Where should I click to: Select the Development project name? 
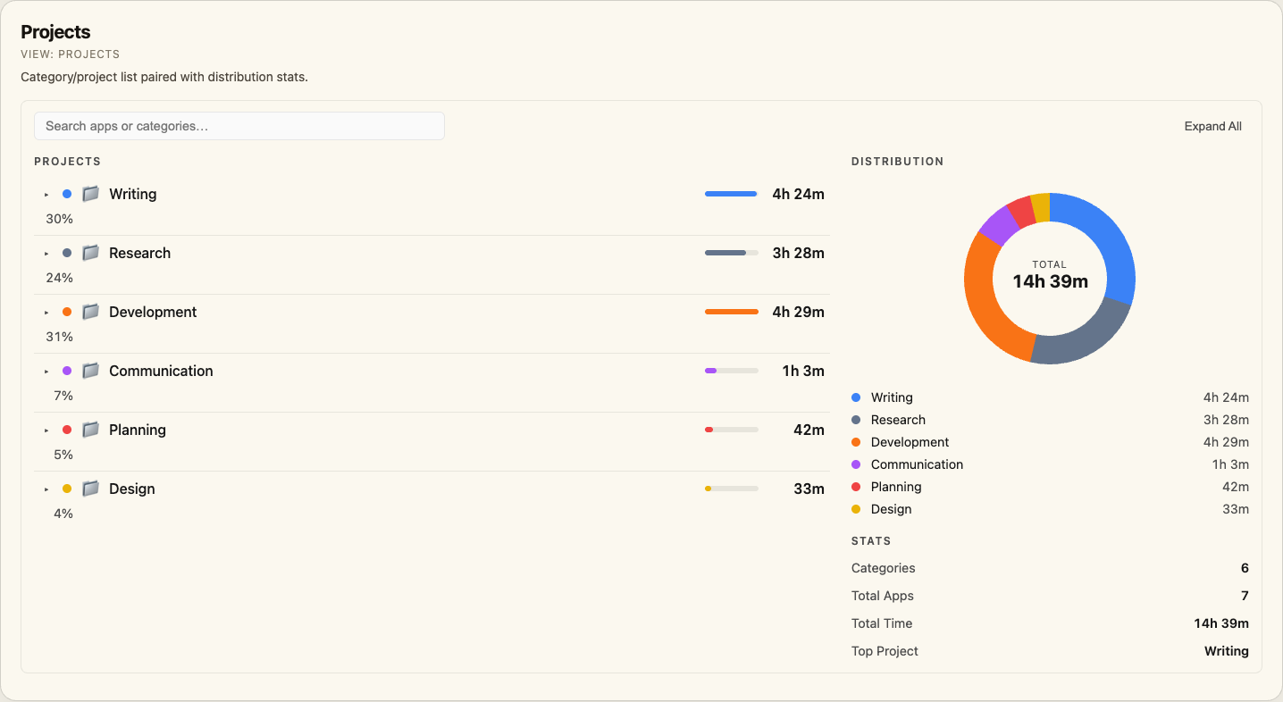click(x=153, y=312)
